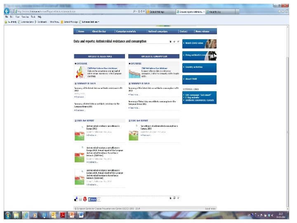Click the browser Favorites star icon
The image size is (297, 223).
(x=283, y=12)
